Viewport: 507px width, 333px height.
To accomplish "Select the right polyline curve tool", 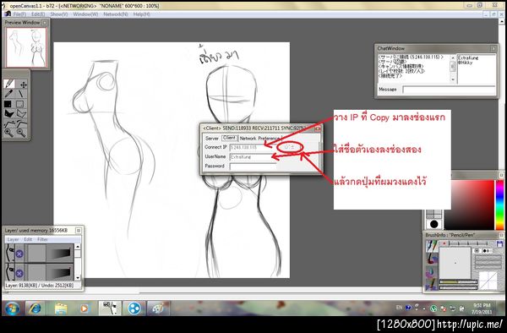I will coord(22,123).
